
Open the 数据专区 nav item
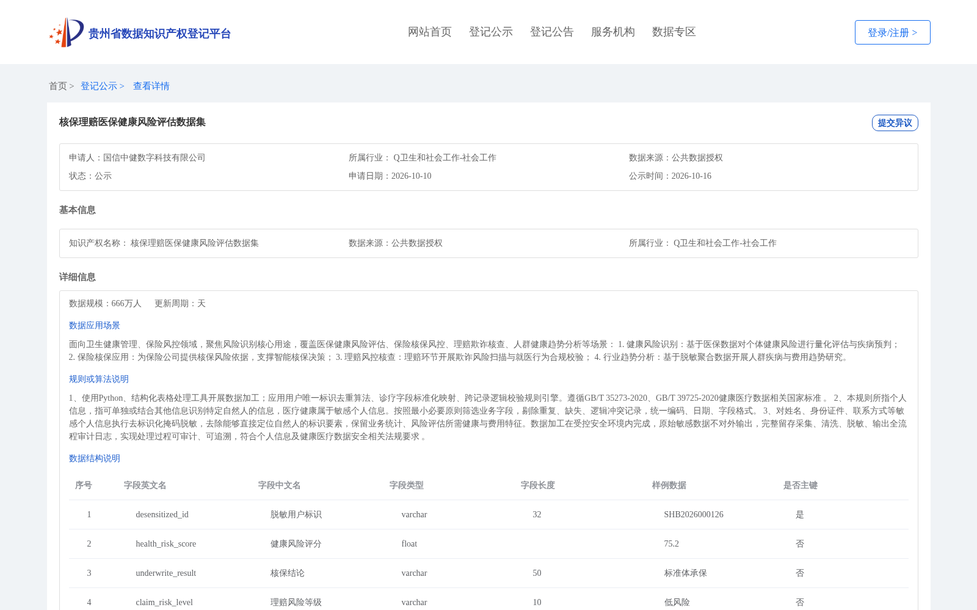[x=674, y=32]
